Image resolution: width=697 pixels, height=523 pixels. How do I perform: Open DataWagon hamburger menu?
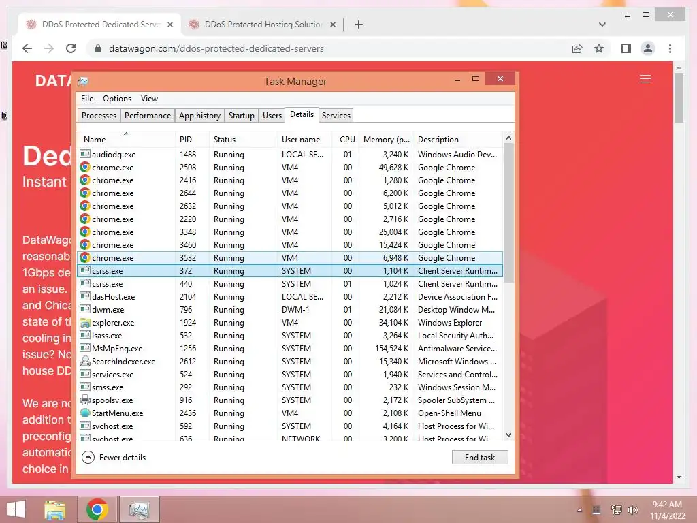[x=645, y=79]
